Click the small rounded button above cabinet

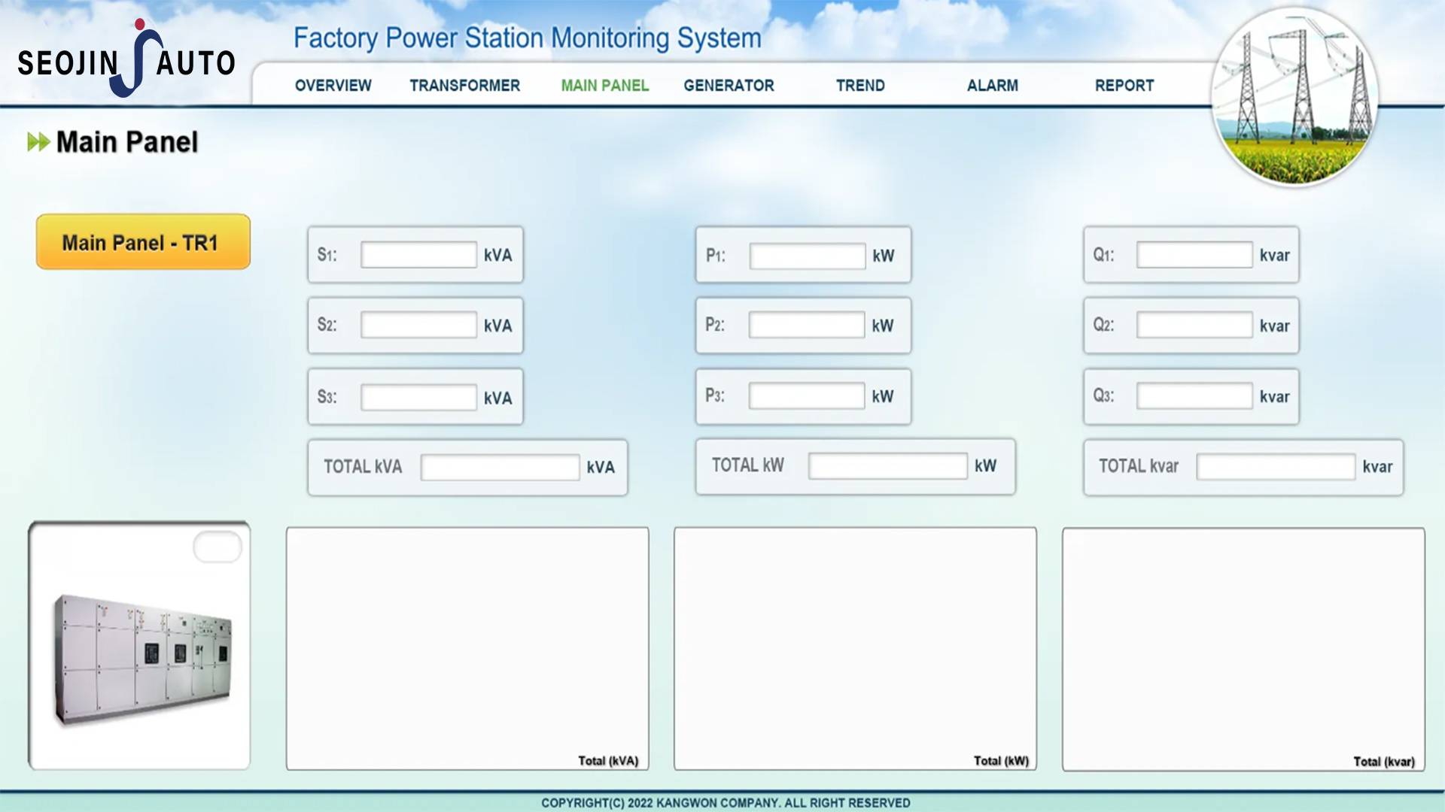[218, 547]
